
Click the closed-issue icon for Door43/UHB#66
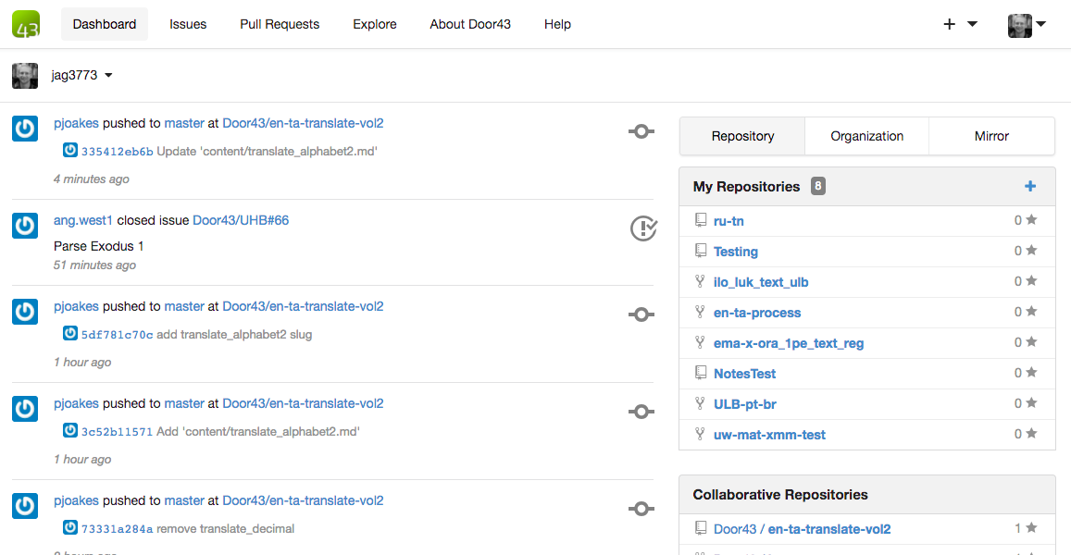pyautogui.click(x=643, y=228)
